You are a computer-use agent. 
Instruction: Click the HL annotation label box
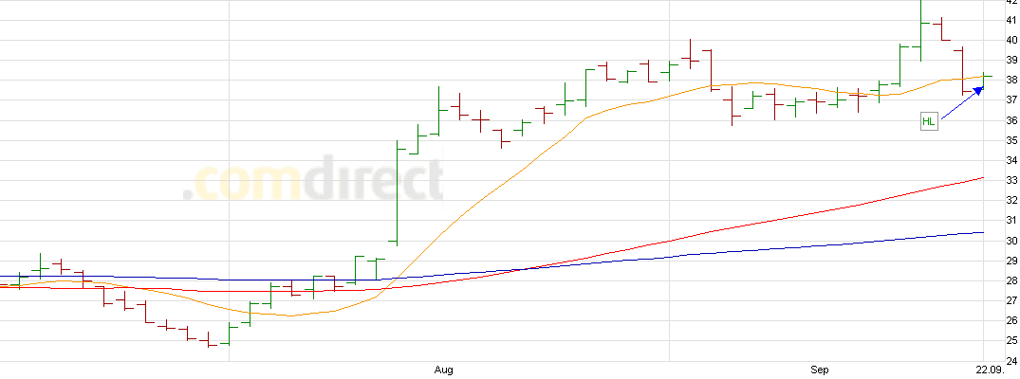click(x=928, y=121)
